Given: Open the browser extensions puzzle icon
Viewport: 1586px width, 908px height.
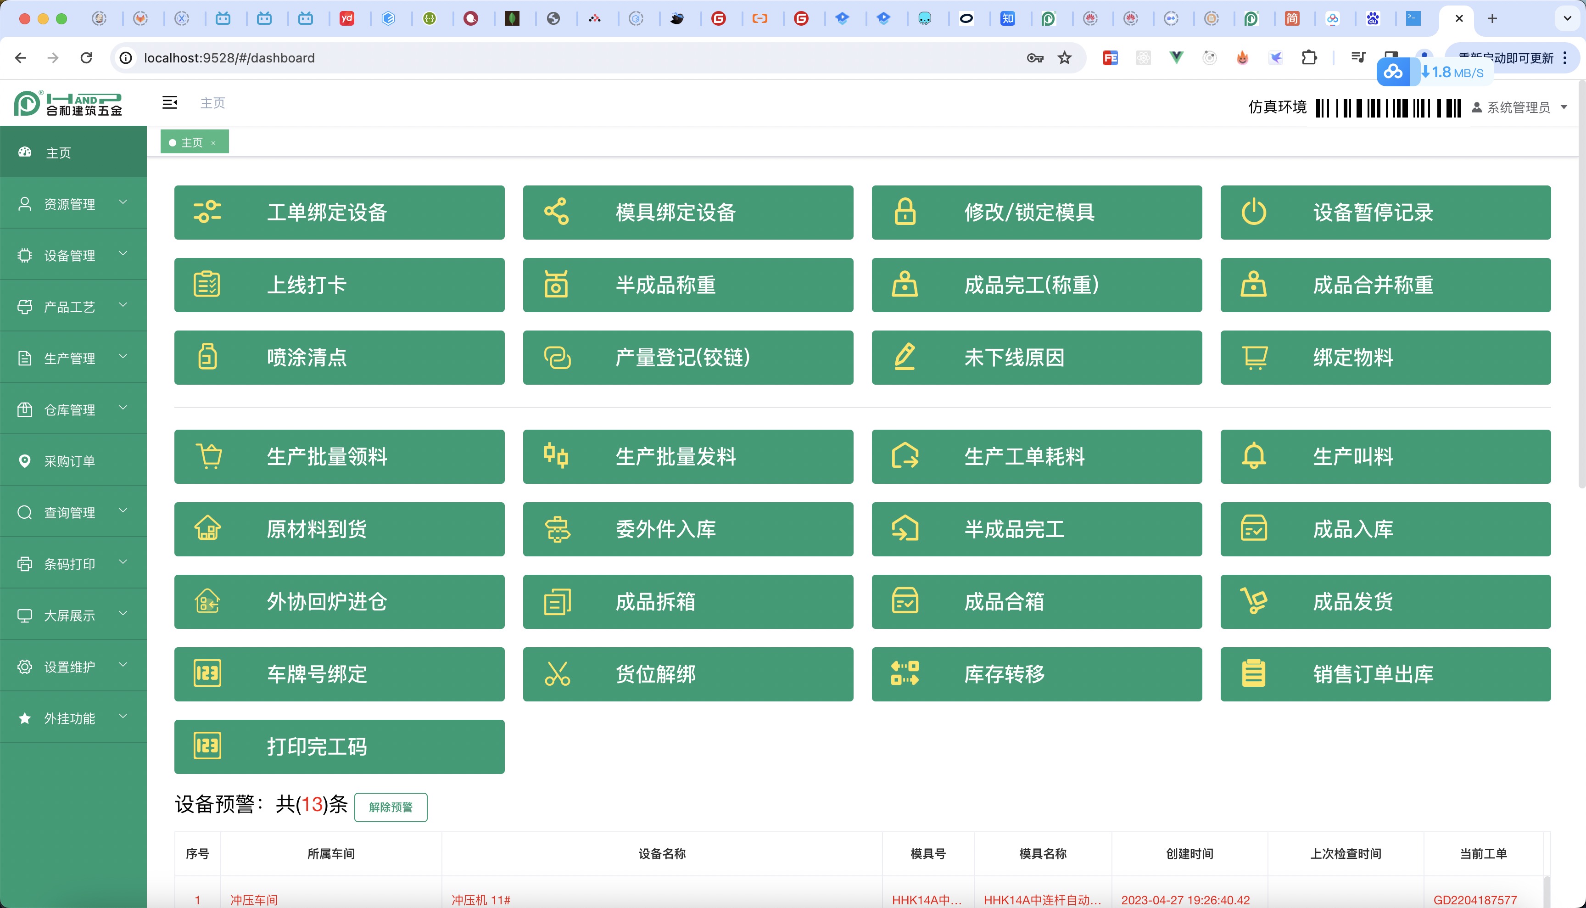Looking at the screenshot, I should coord(1308,57).
